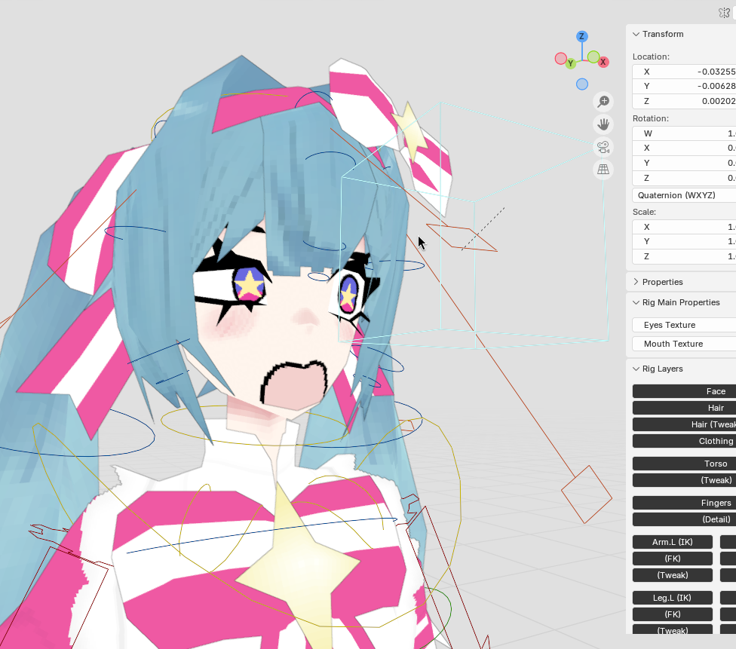The height and width of the screenshot is (649, 736).
Task: Click the zoom magnifier viewport button
Action: tap(603, 101)
